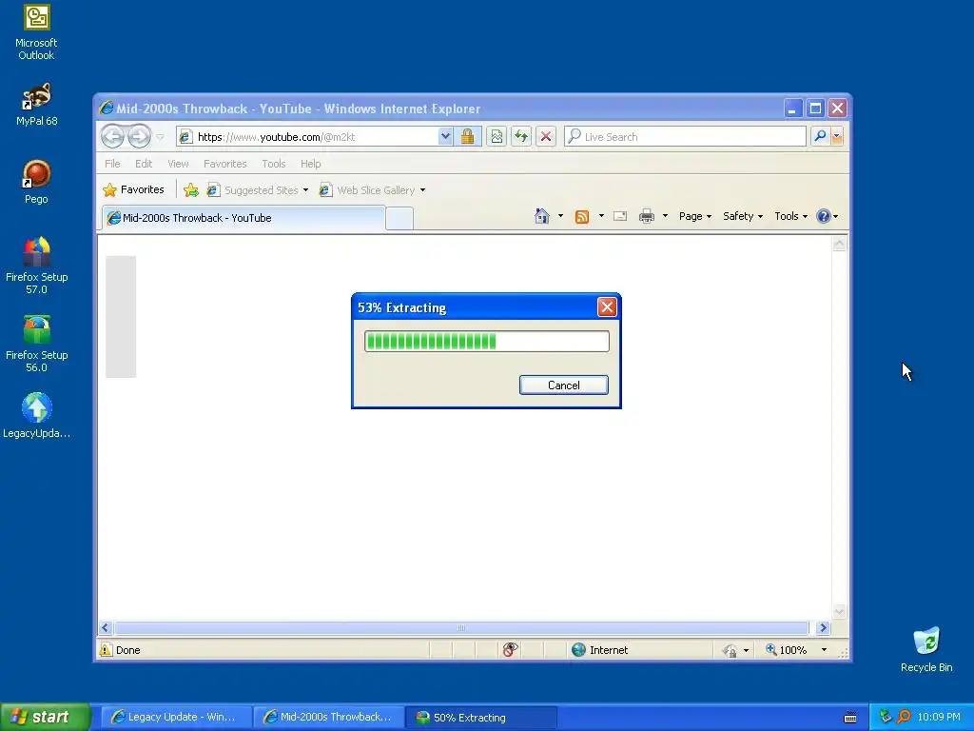
Task: Open the Tools menu in menu bar
Action: tap(273, 164)
